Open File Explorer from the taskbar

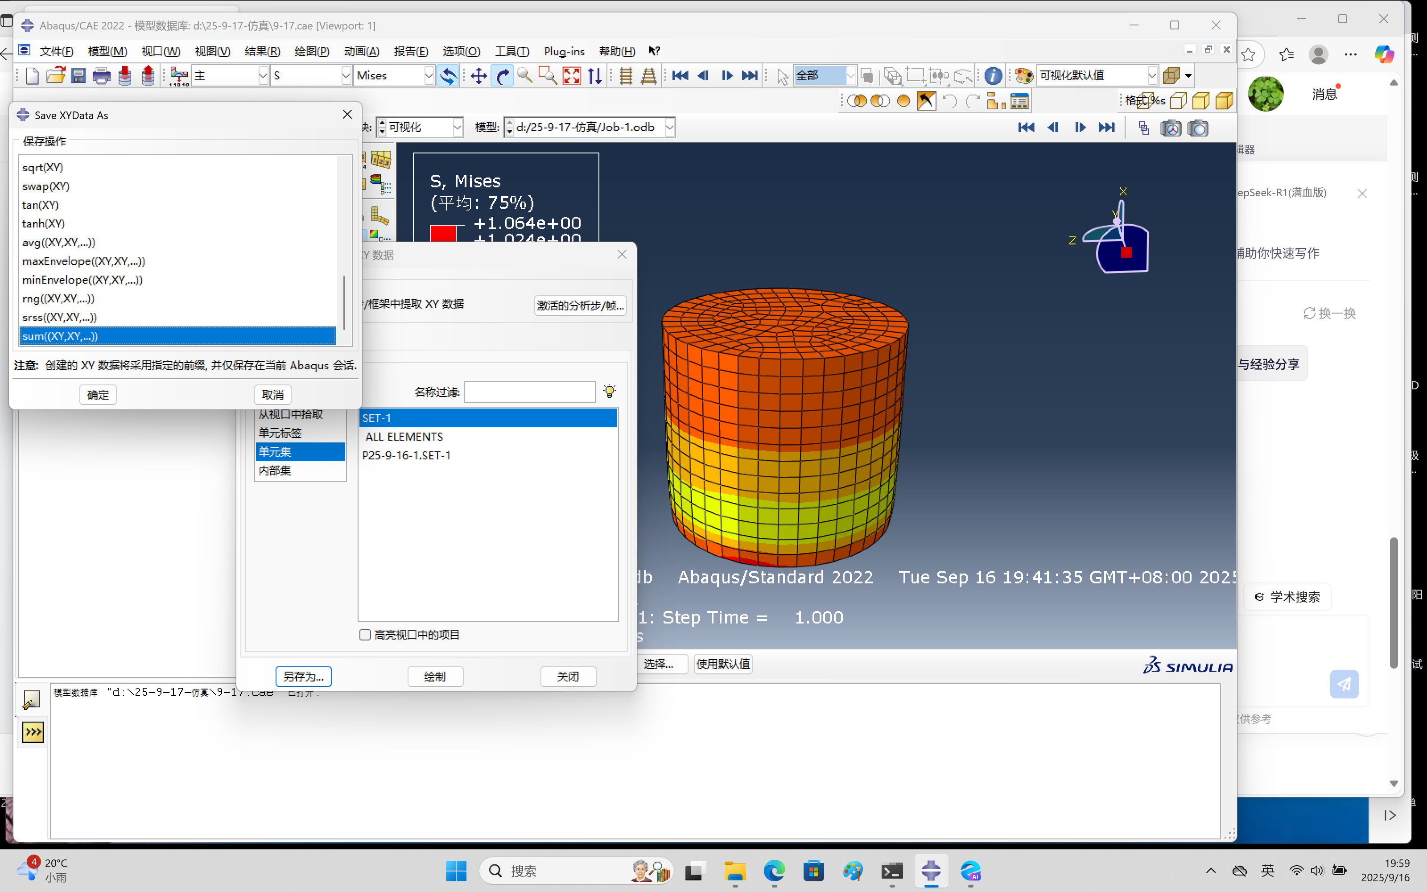[x=735, y=871]
